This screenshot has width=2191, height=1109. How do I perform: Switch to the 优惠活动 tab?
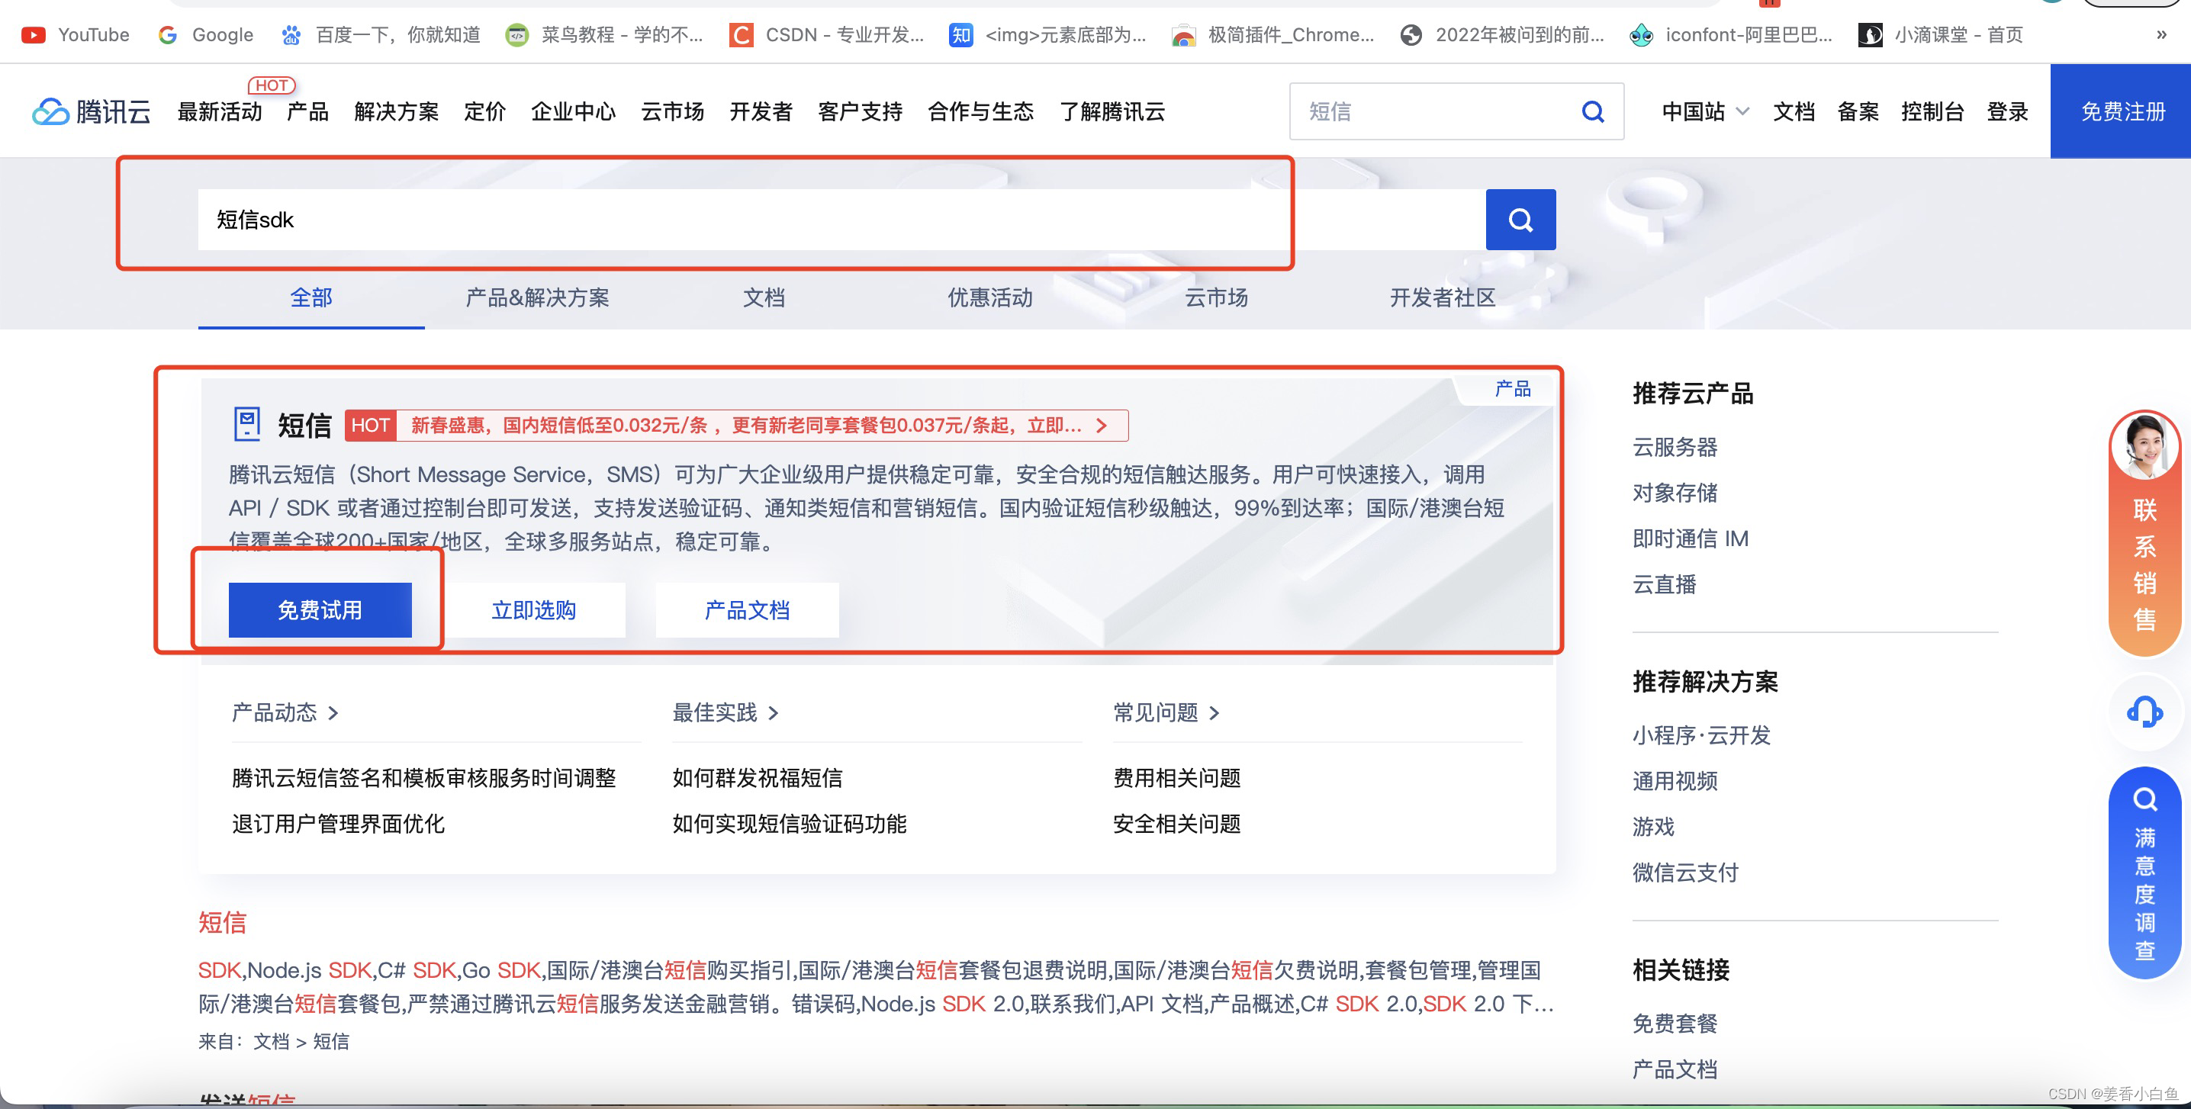coord(990,297)
